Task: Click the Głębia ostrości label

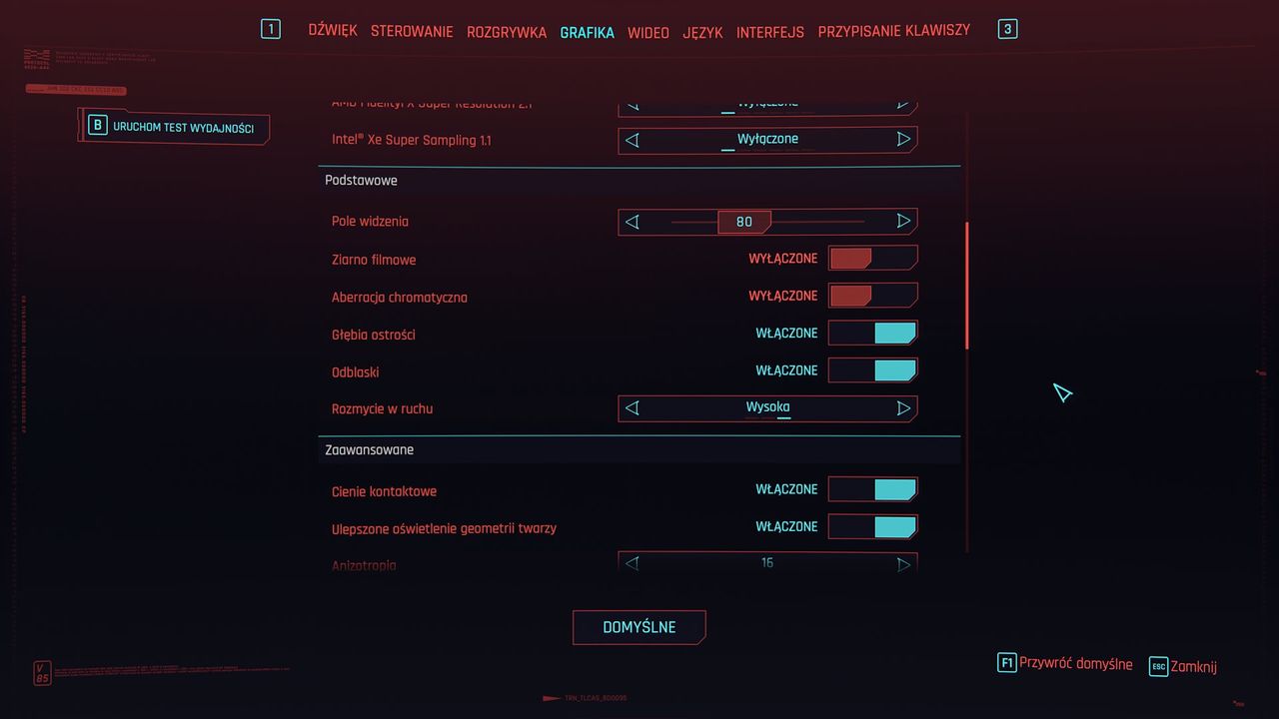Action: (x=373, y=335)
